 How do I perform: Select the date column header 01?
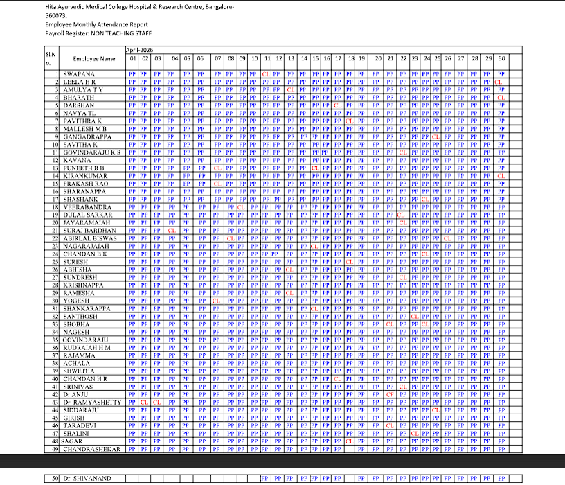click(133, 58)
